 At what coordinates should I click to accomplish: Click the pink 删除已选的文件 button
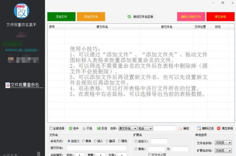191,17
